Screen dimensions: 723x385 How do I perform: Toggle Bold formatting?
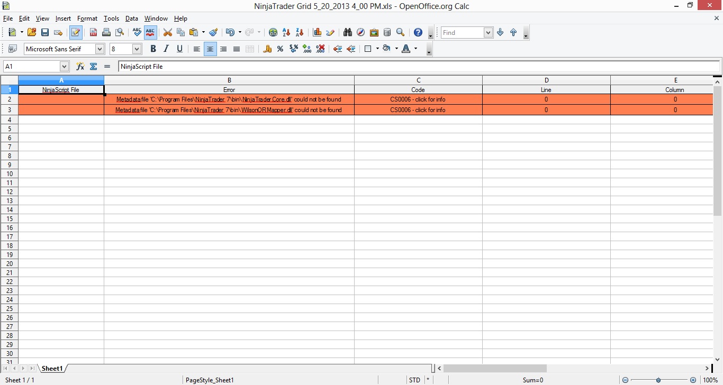(153, 49)
